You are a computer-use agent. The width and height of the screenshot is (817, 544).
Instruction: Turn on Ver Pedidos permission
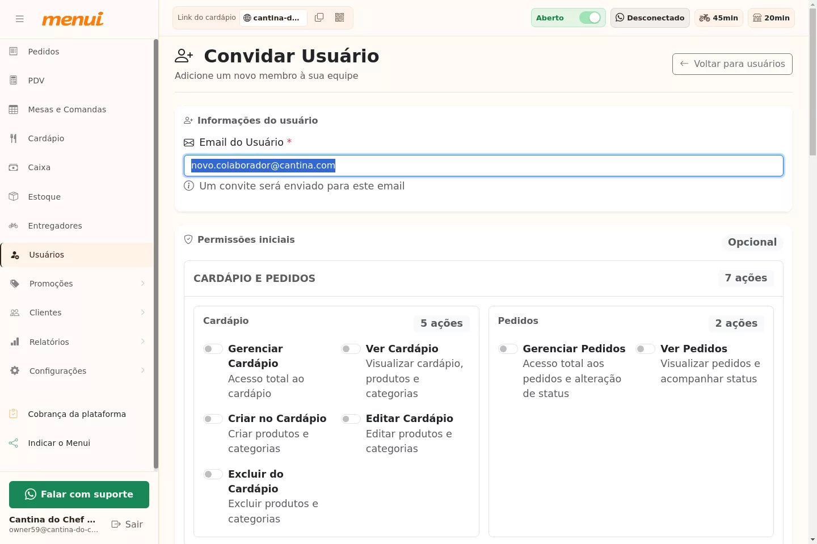(x=646, y=349)
